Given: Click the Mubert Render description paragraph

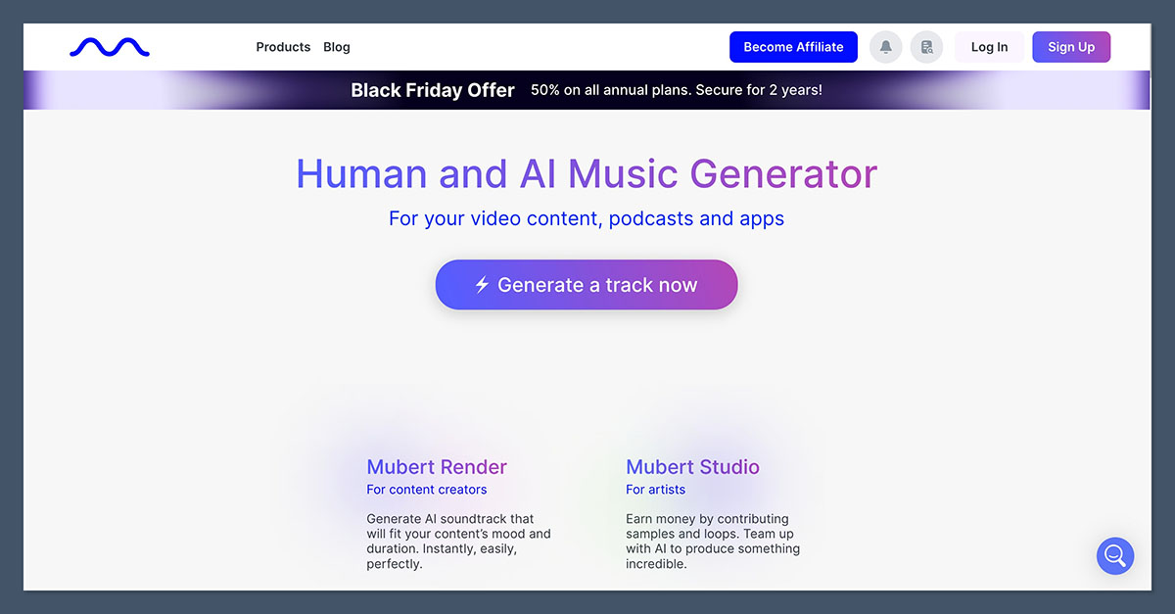Looking at the screenshot, I should (x=458, y=542).
